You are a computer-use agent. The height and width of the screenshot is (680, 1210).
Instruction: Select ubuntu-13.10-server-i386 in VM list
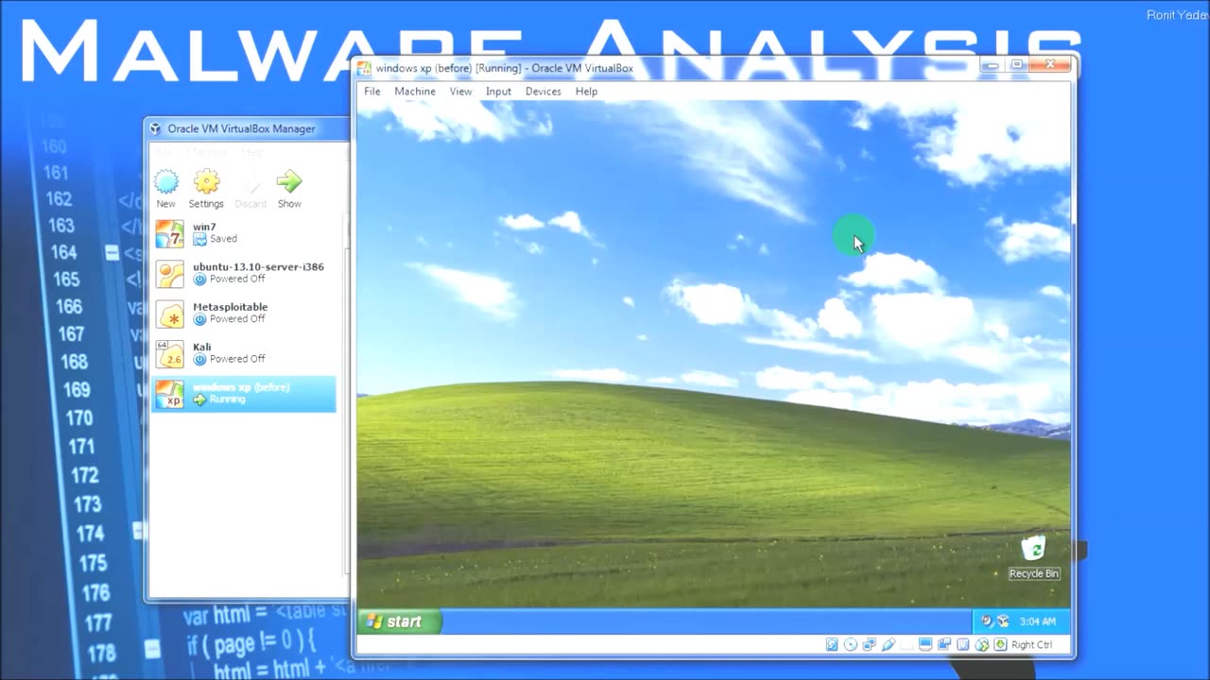pos(244,273)
